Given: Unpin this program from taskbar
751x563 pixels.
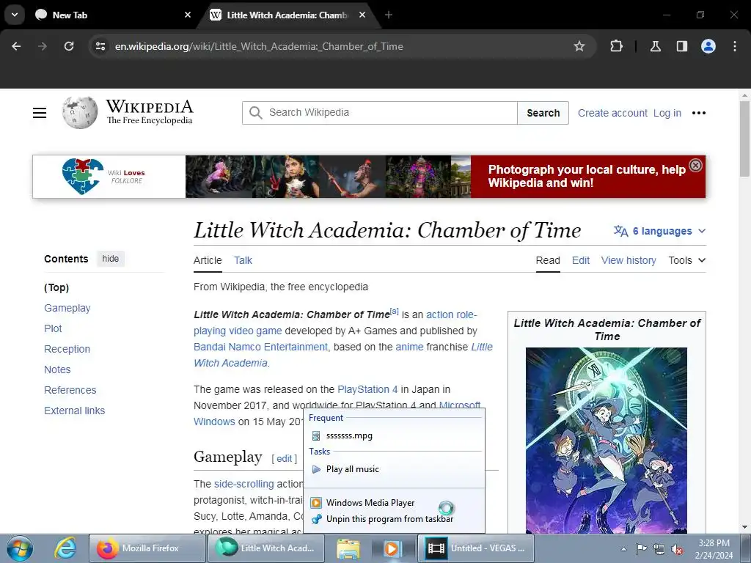Looking at the screenshot, I should pyautogui.click(x=394, y=519).
